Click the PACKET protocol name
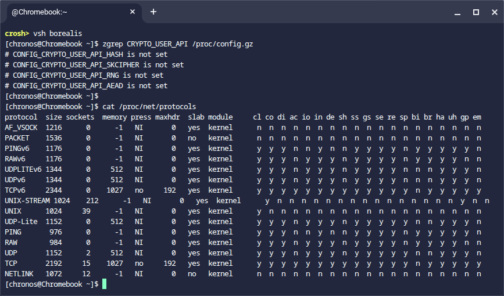This screenshot has height=296, width=504. click(x=17, y=138)
